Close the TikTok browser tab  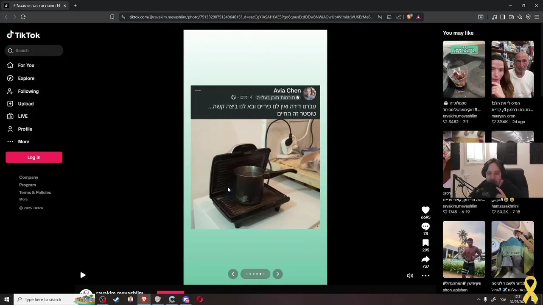click(x=64, y=6)
